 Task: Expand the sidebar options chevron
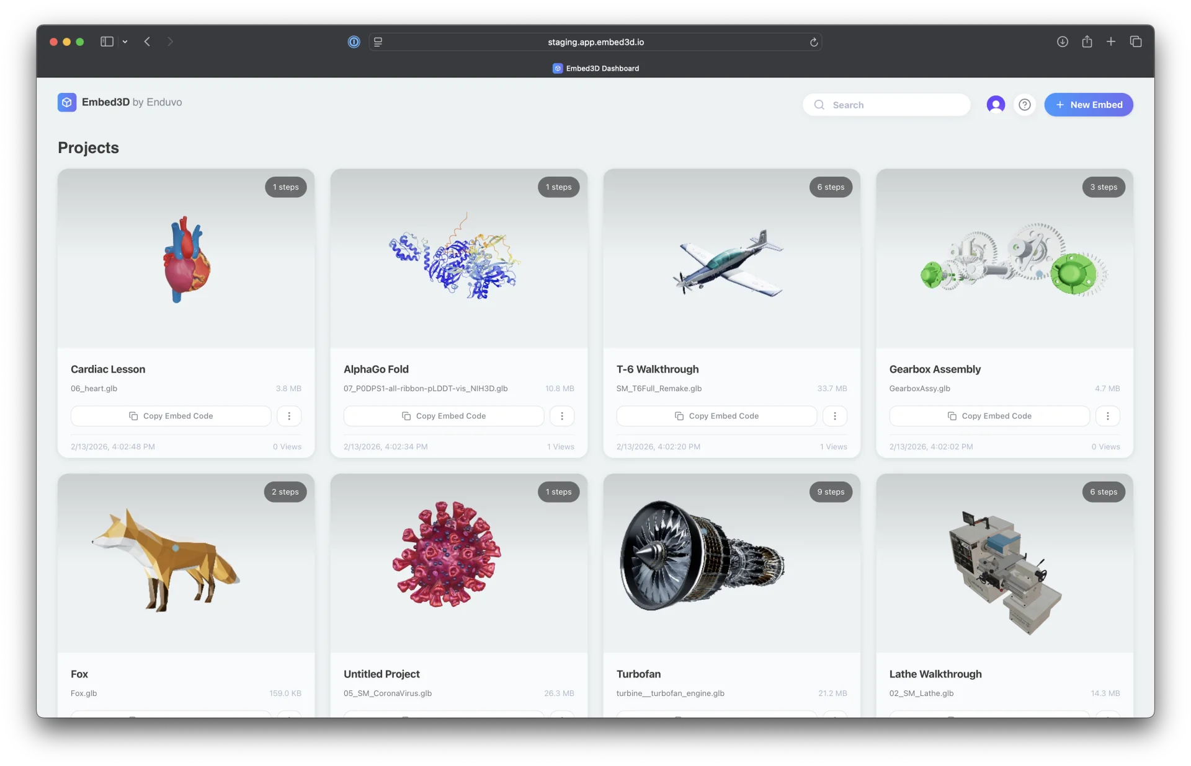(x=125, y=42)
